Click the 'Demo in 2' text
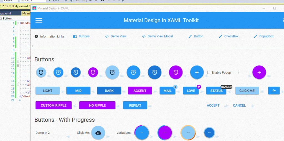The width and height of the screenshot is (284, 141). [x=42, y=133]
